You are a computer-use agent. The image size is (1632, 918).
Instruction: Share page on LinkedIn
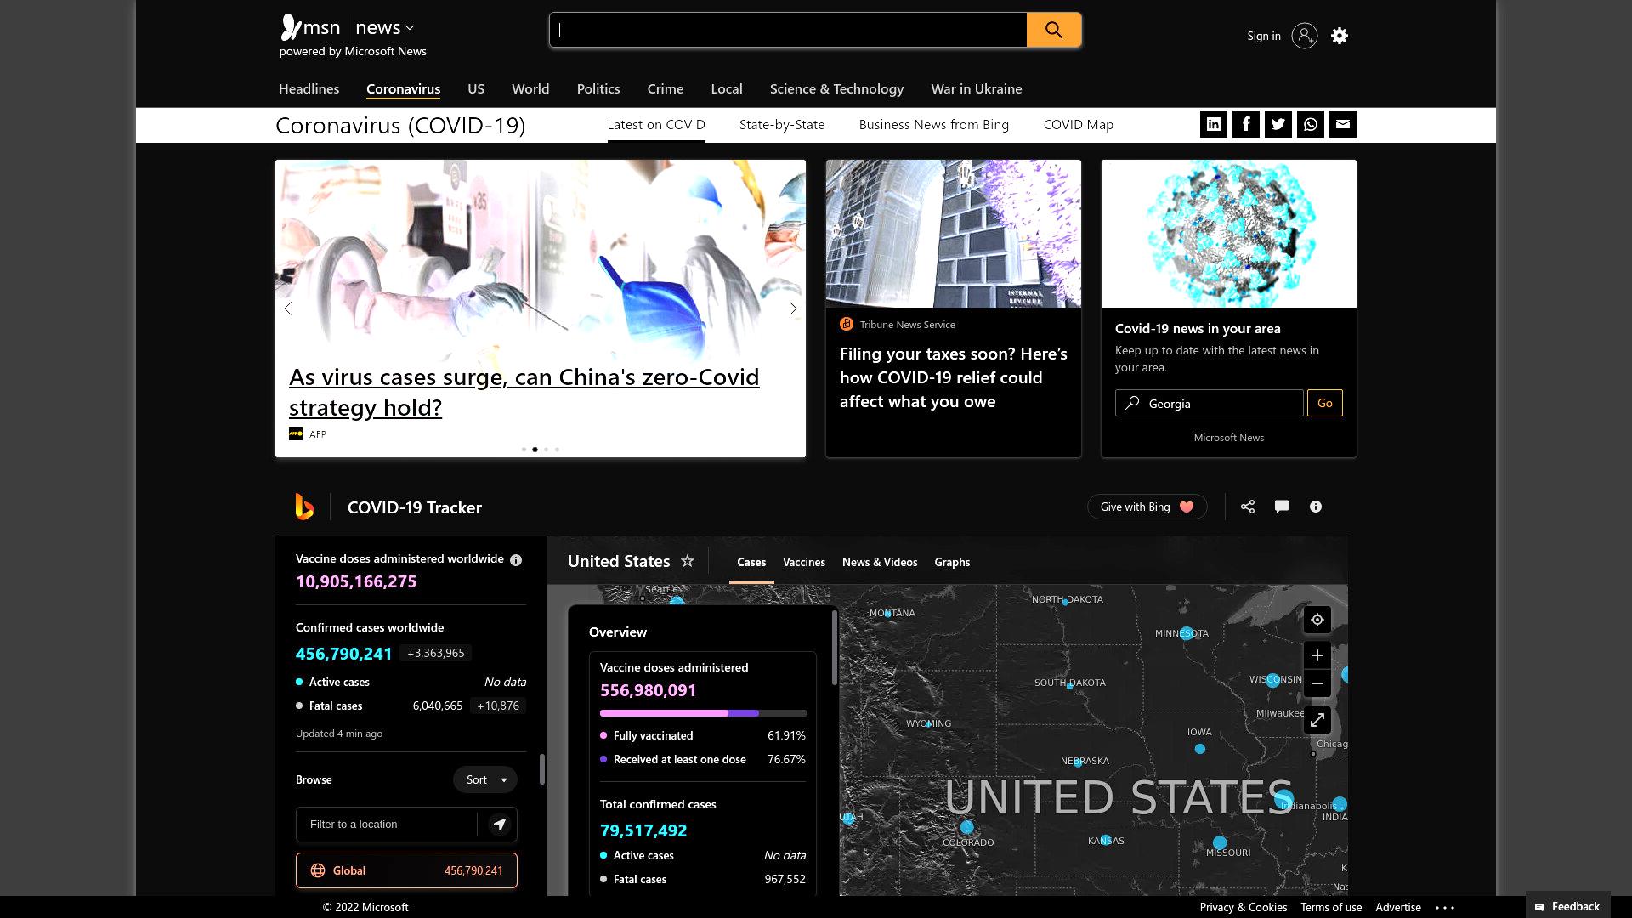[x=1214, y=124]
